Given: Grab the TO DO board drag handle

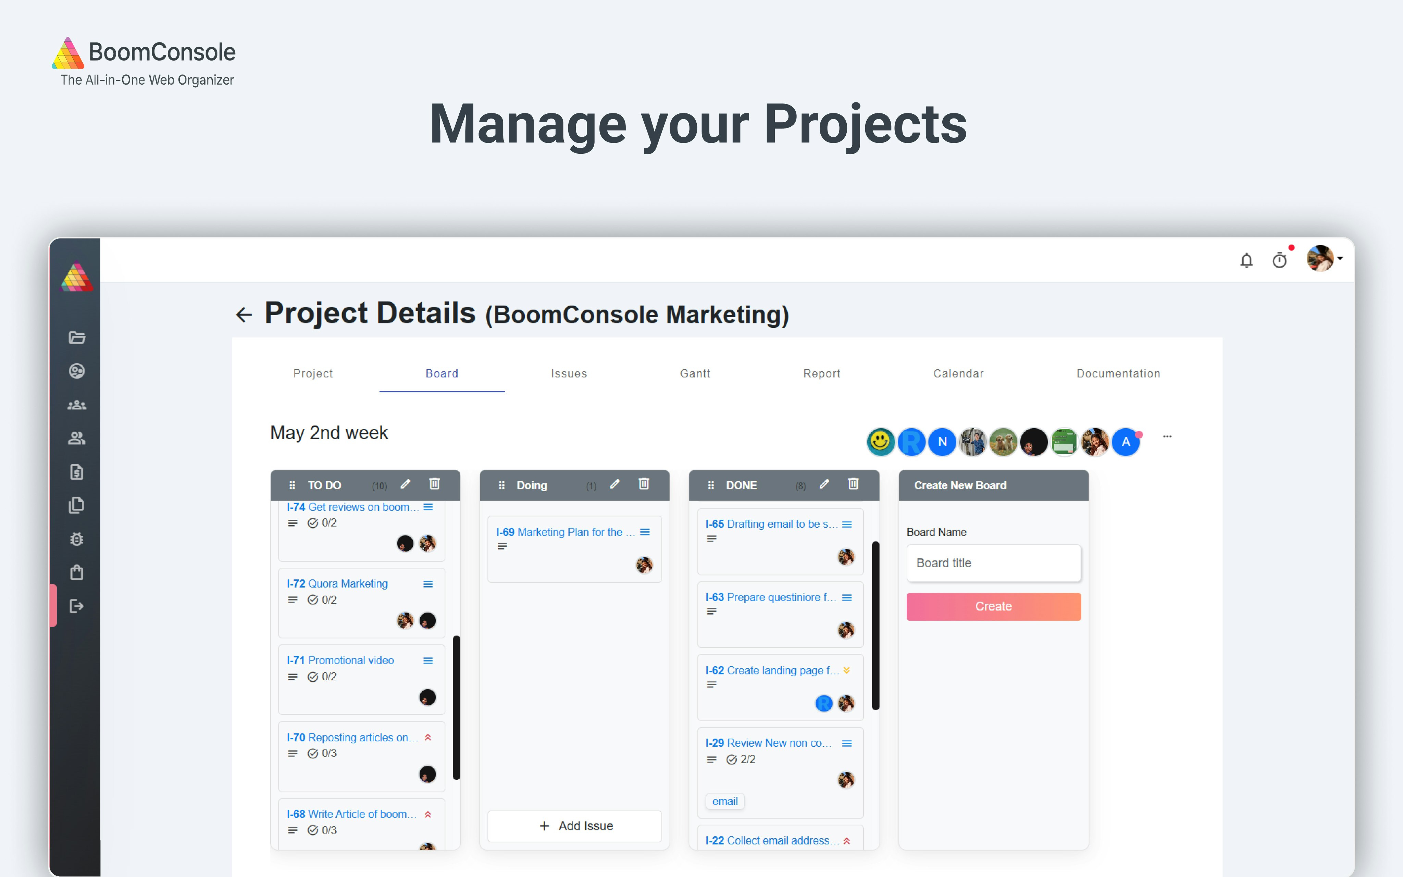Looking at the screenshot, I should pyautogui.click(x=292, y=485).
